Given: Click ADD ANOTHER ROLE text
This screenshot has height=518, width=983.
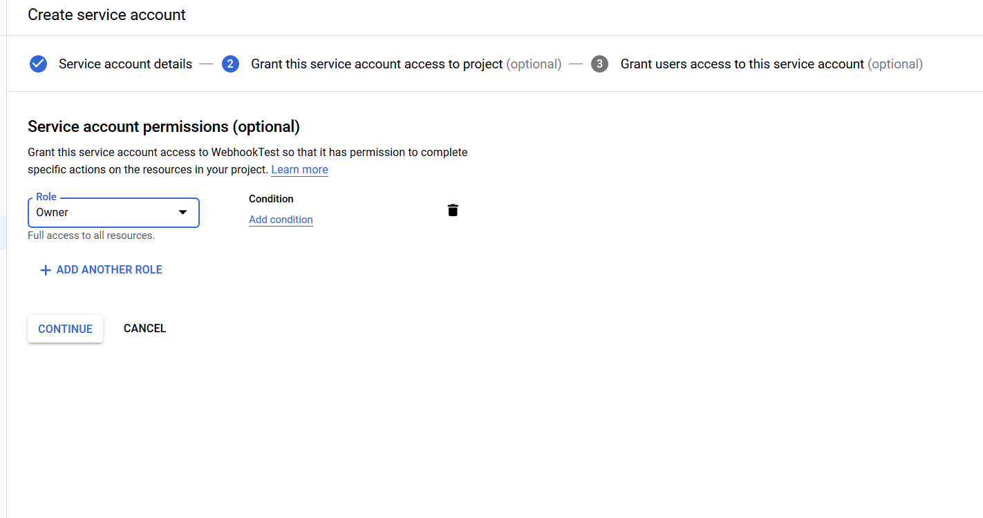Looking at the screenshot, I should (x=109, y=270).
